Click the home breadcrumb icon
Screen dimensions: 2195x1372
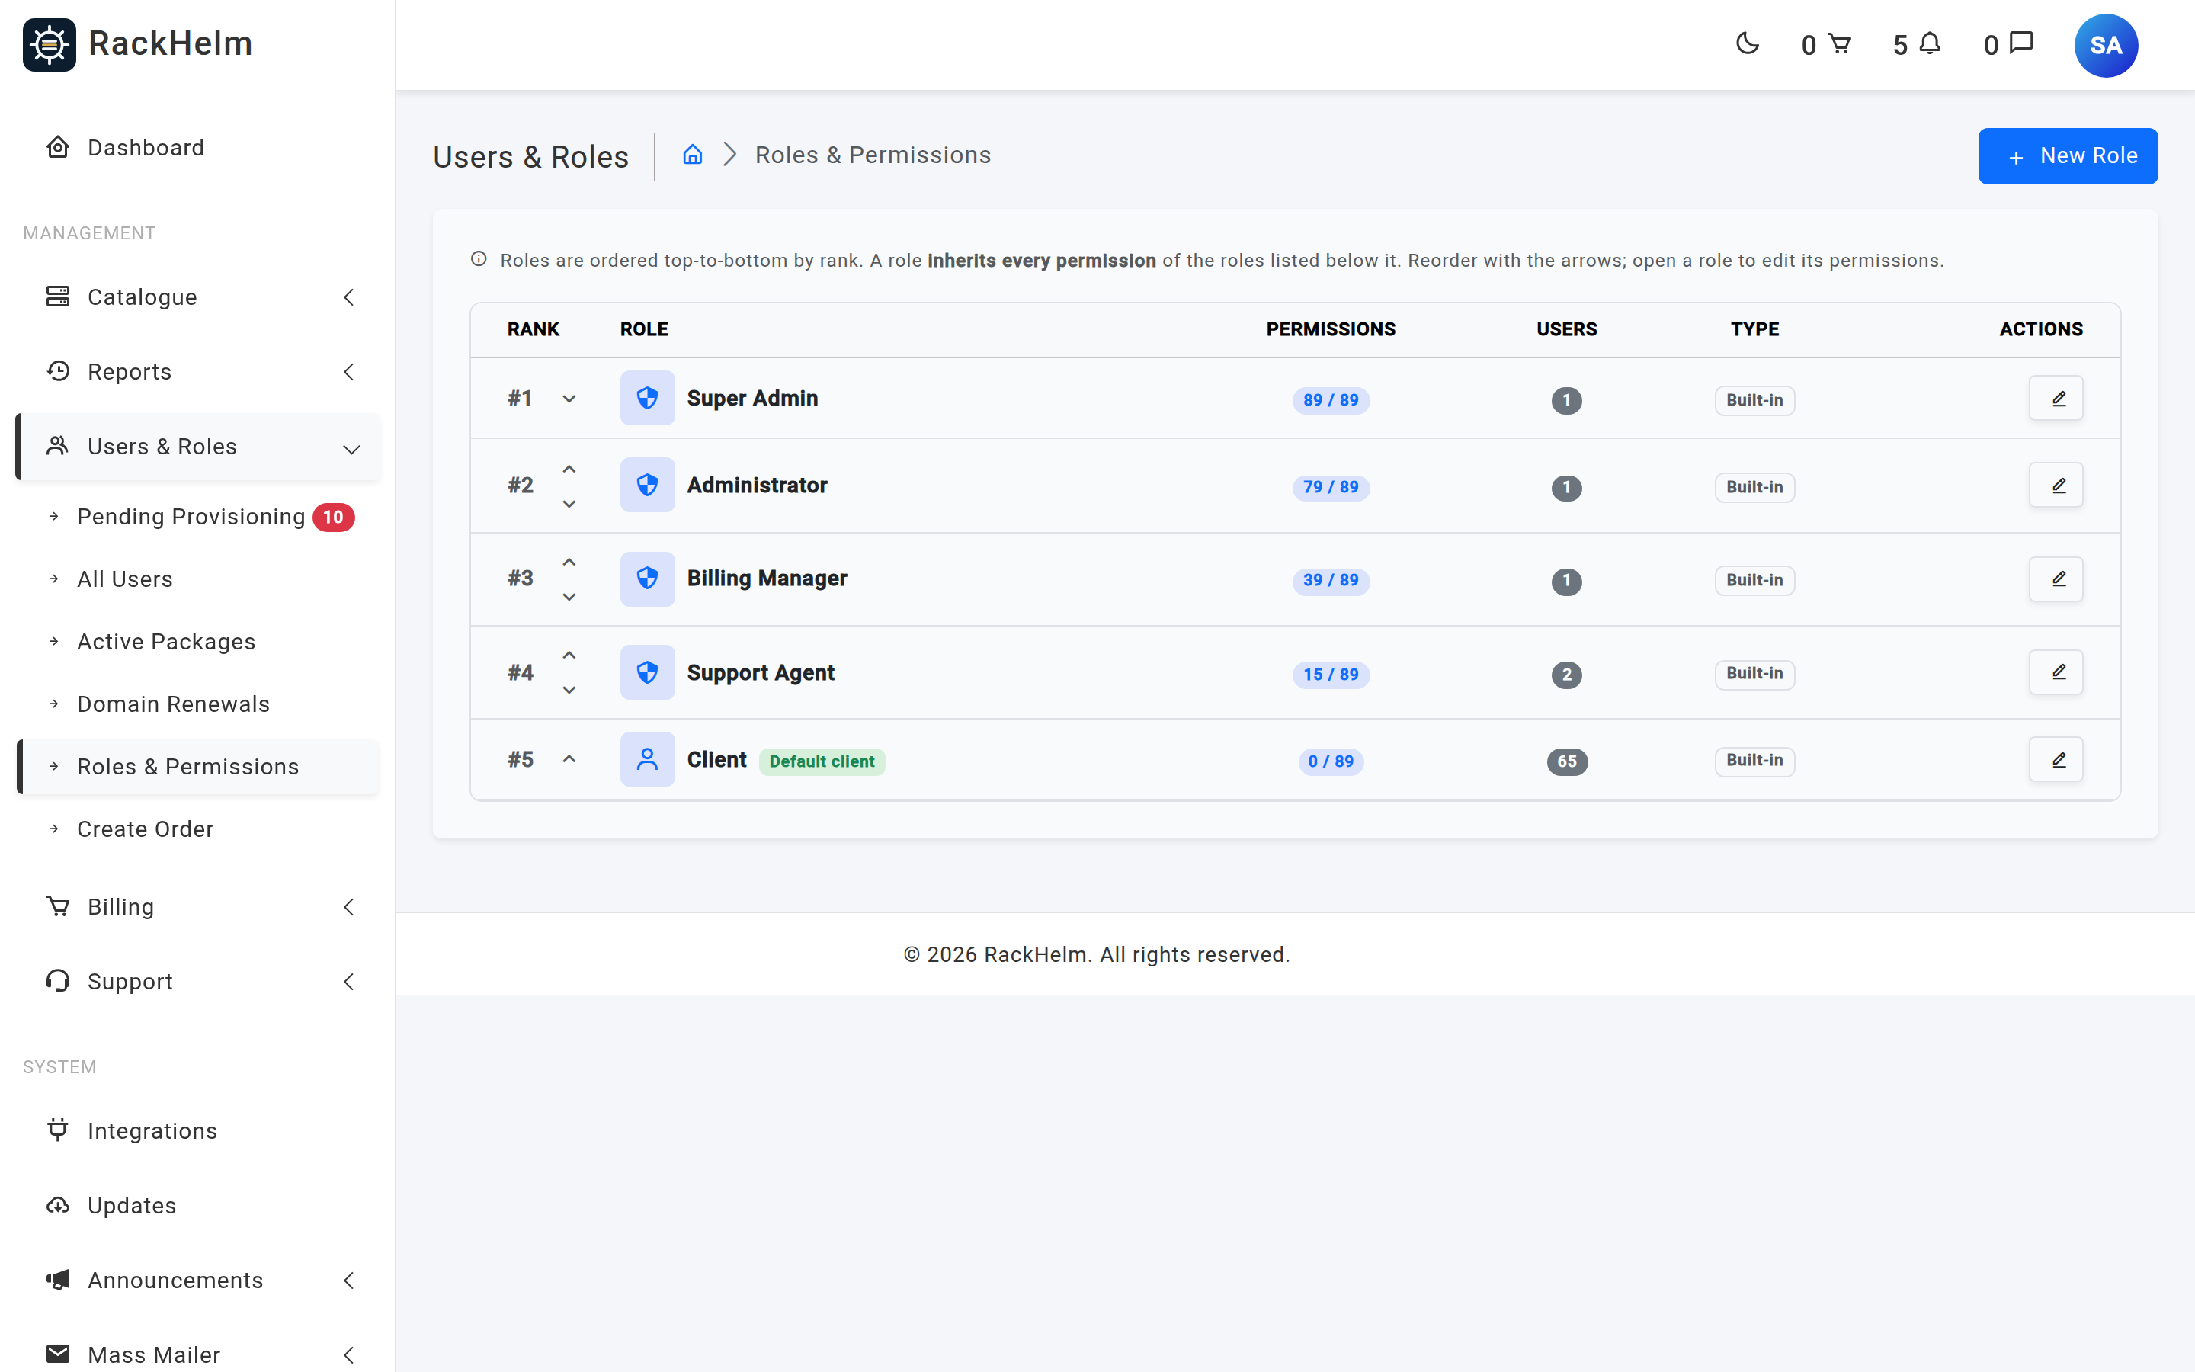point(692,154)
